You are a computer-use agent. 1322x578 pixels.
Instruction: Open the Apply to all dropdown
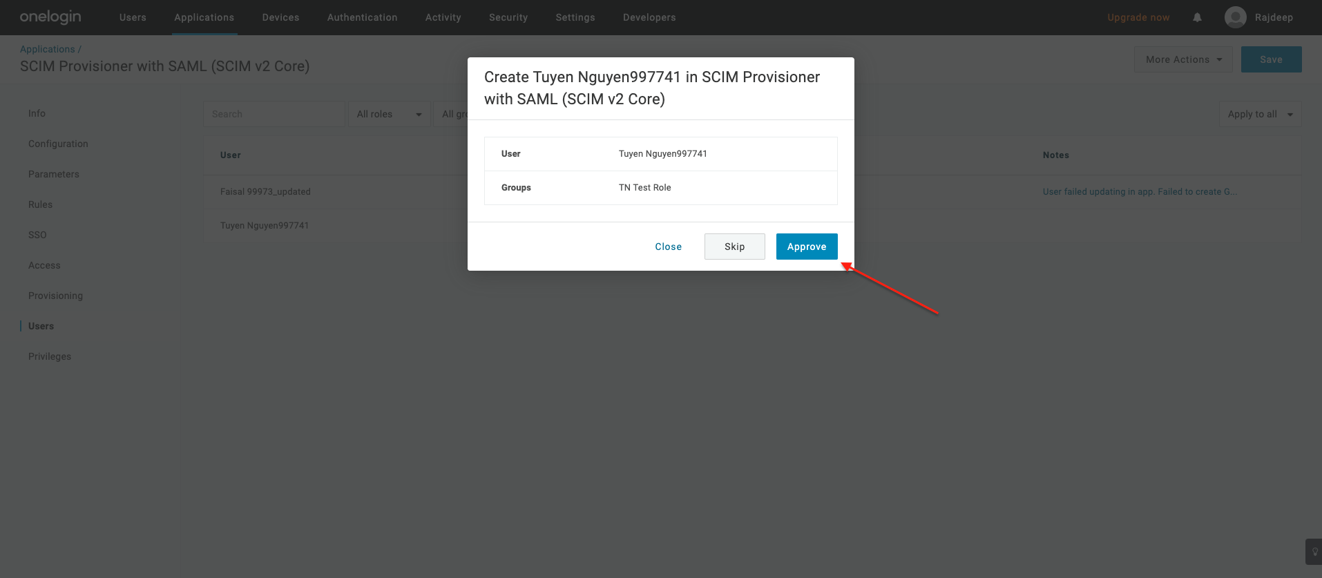tap(1259, 114)
